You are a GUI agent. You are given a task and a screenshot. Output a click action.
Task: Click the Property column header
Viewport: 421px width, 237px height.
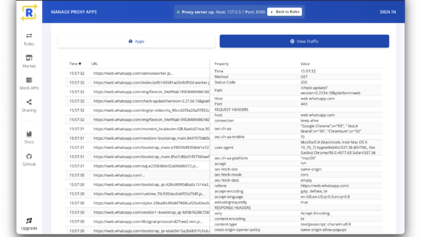(222, 64)
